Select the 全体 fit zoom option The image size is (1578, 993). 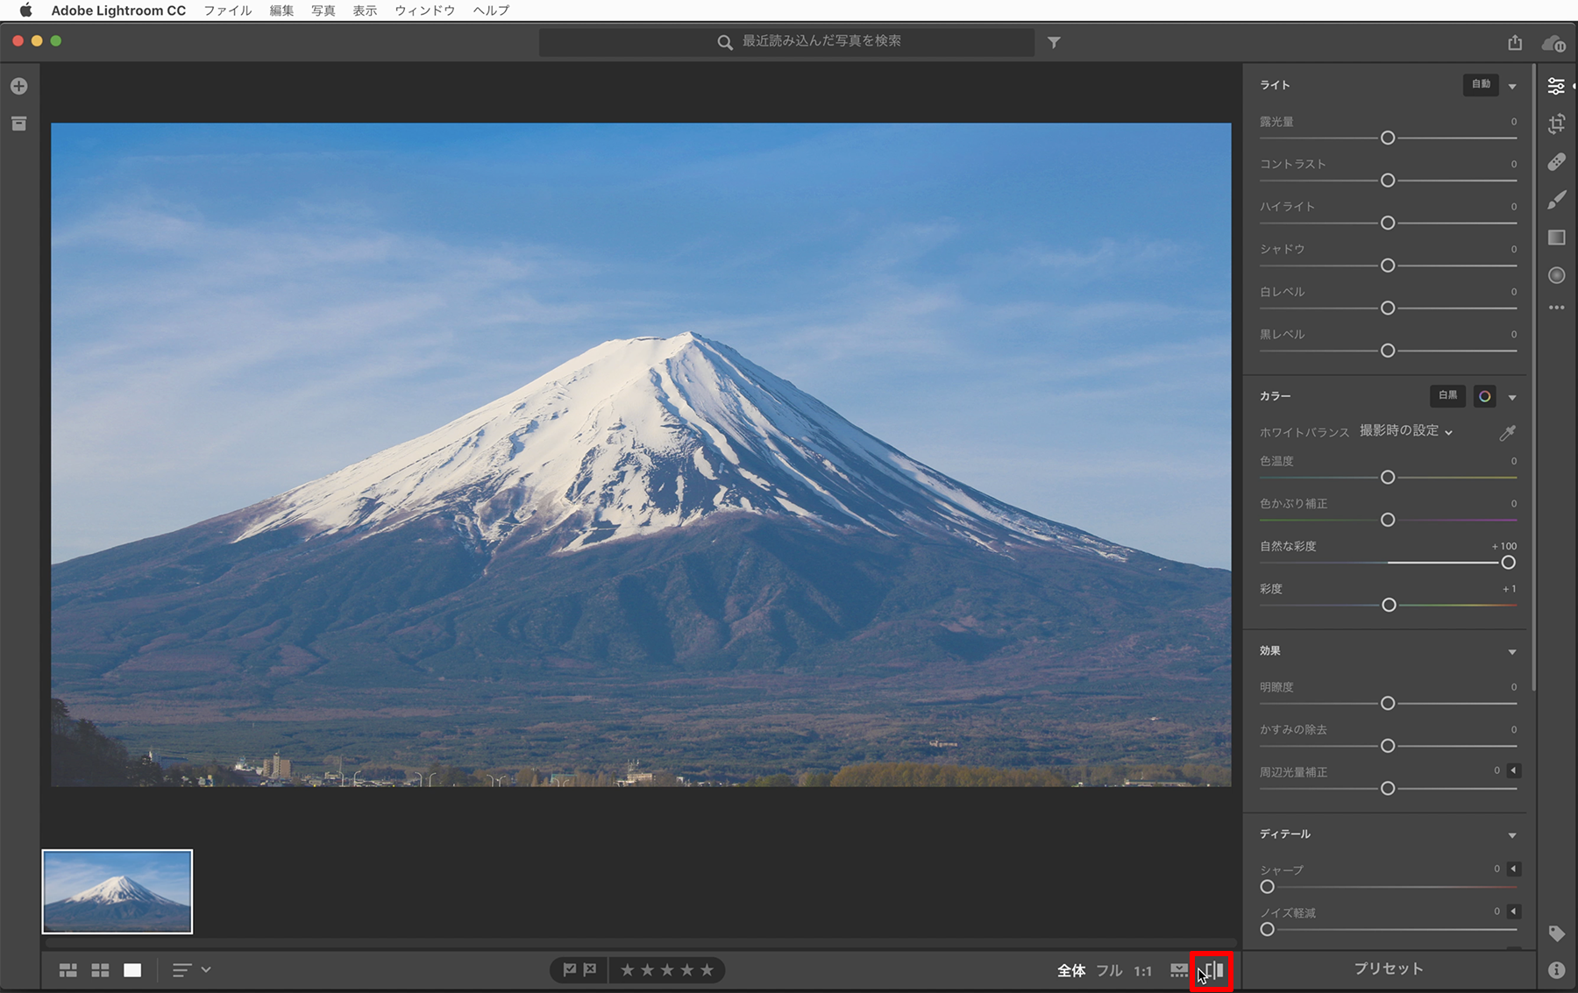(1071, 970)
